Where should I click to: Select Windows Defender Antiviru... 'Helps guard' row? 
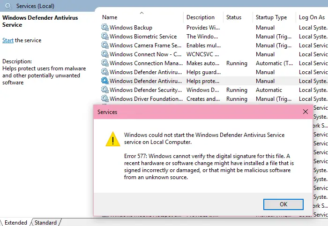(215, 72)
